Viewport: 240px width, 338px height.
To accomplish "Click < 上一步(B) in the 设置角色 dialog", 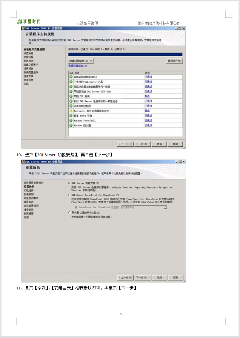I will point(126,278).
